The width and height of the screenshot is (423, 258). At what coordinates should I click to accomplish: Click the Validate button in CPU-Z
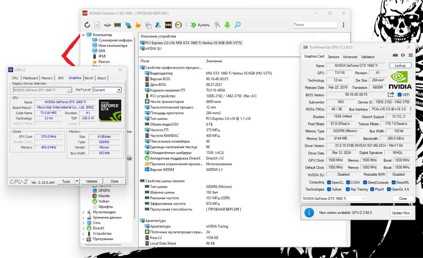[x=91, y=181]
